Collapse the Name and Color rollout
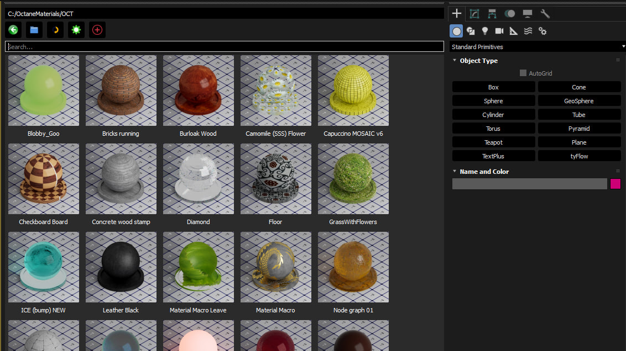This screenshot has height=351, width=626. coord(484,172)
